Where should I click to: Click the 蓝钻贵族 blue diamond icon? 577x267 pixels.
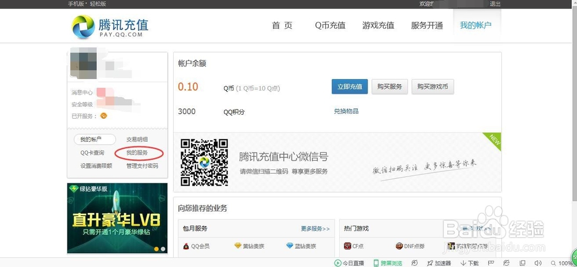[x=289, y=246]
